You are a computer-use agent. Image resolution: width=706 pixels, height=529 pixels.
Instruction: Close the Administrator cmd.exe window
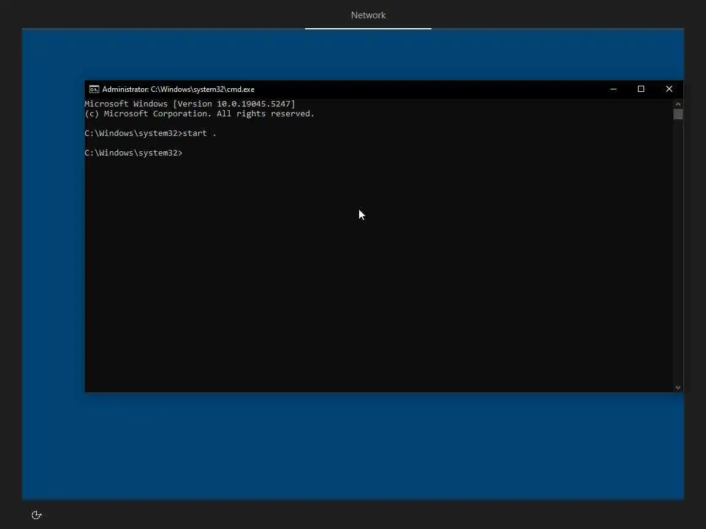669,89
